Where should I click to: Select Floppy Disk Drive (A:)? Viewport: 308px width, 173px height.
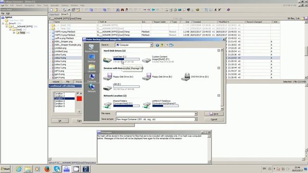click(x=118, y=77)
